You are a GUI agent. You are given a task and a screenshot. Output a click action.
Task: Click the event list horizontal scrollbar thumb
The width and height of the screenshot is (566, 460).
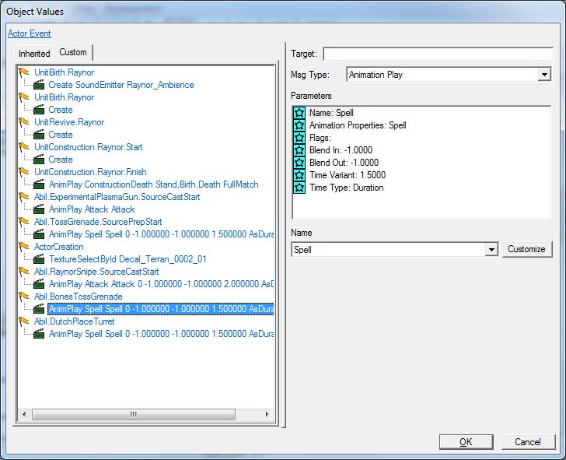pos(134,414)
